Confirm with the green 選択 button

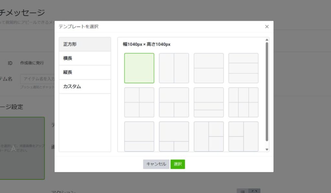(x=178, y=164)
